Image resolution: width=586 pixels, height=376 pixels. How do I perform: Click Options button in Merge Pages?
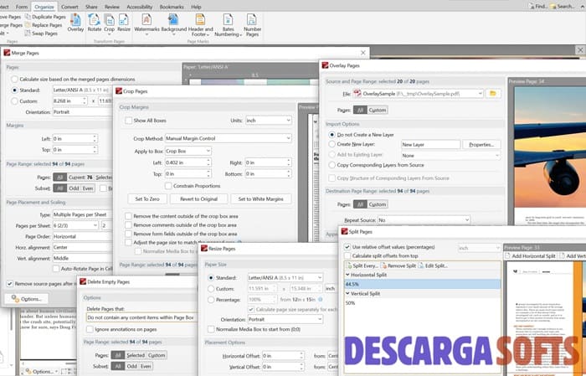pyautogui.click(x=26, y=299)
